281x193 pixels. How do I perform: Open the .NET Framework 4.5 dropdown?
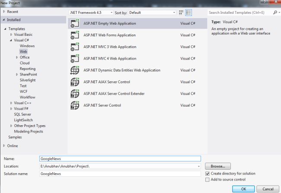[91, 13]
